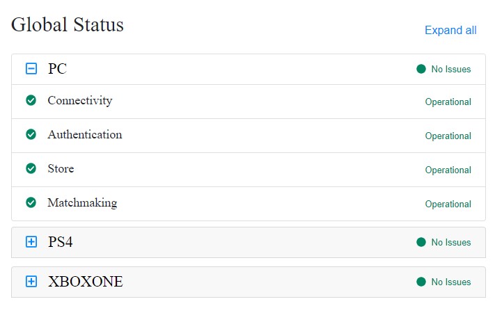Select the PS4 header title

(61, 242)
